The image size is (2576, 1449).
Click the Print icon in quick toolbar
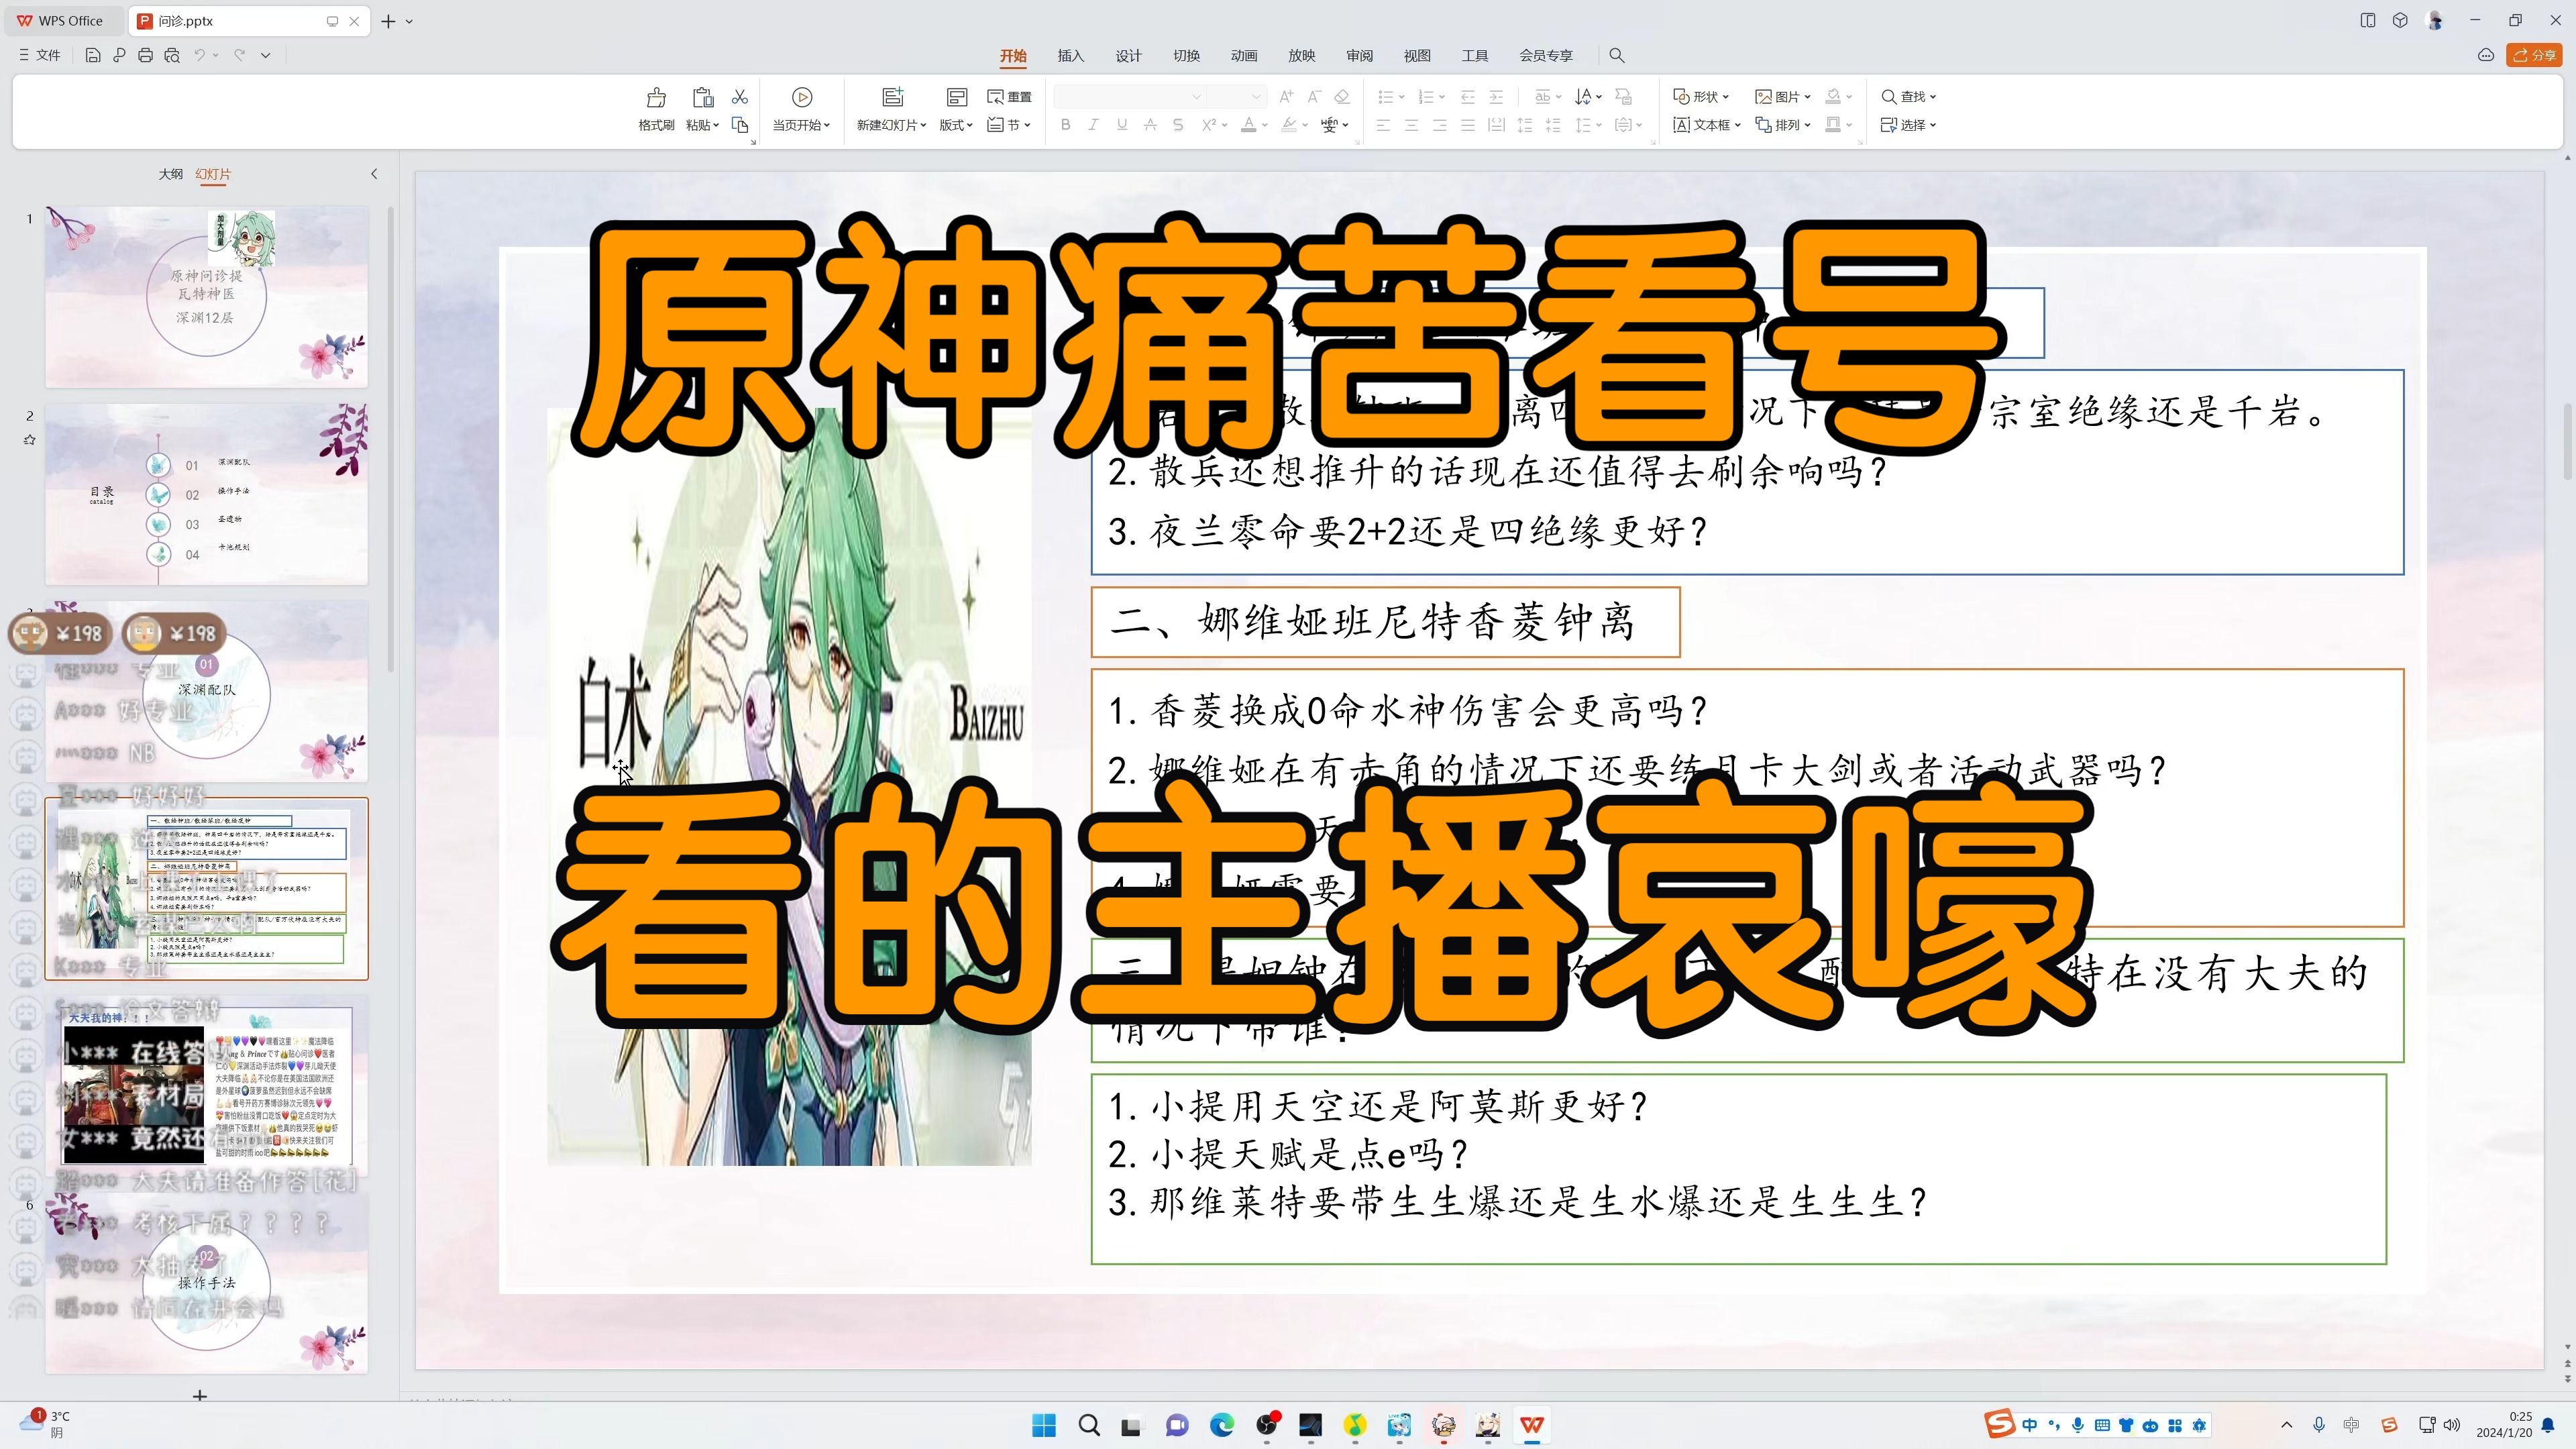pyautogui.click(x=146, y=56)
